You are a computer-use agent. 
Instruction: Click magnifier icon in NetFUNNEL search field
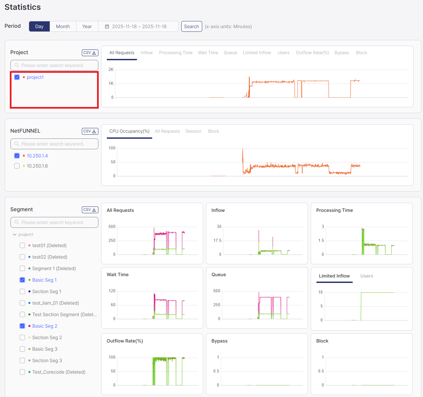17,144
